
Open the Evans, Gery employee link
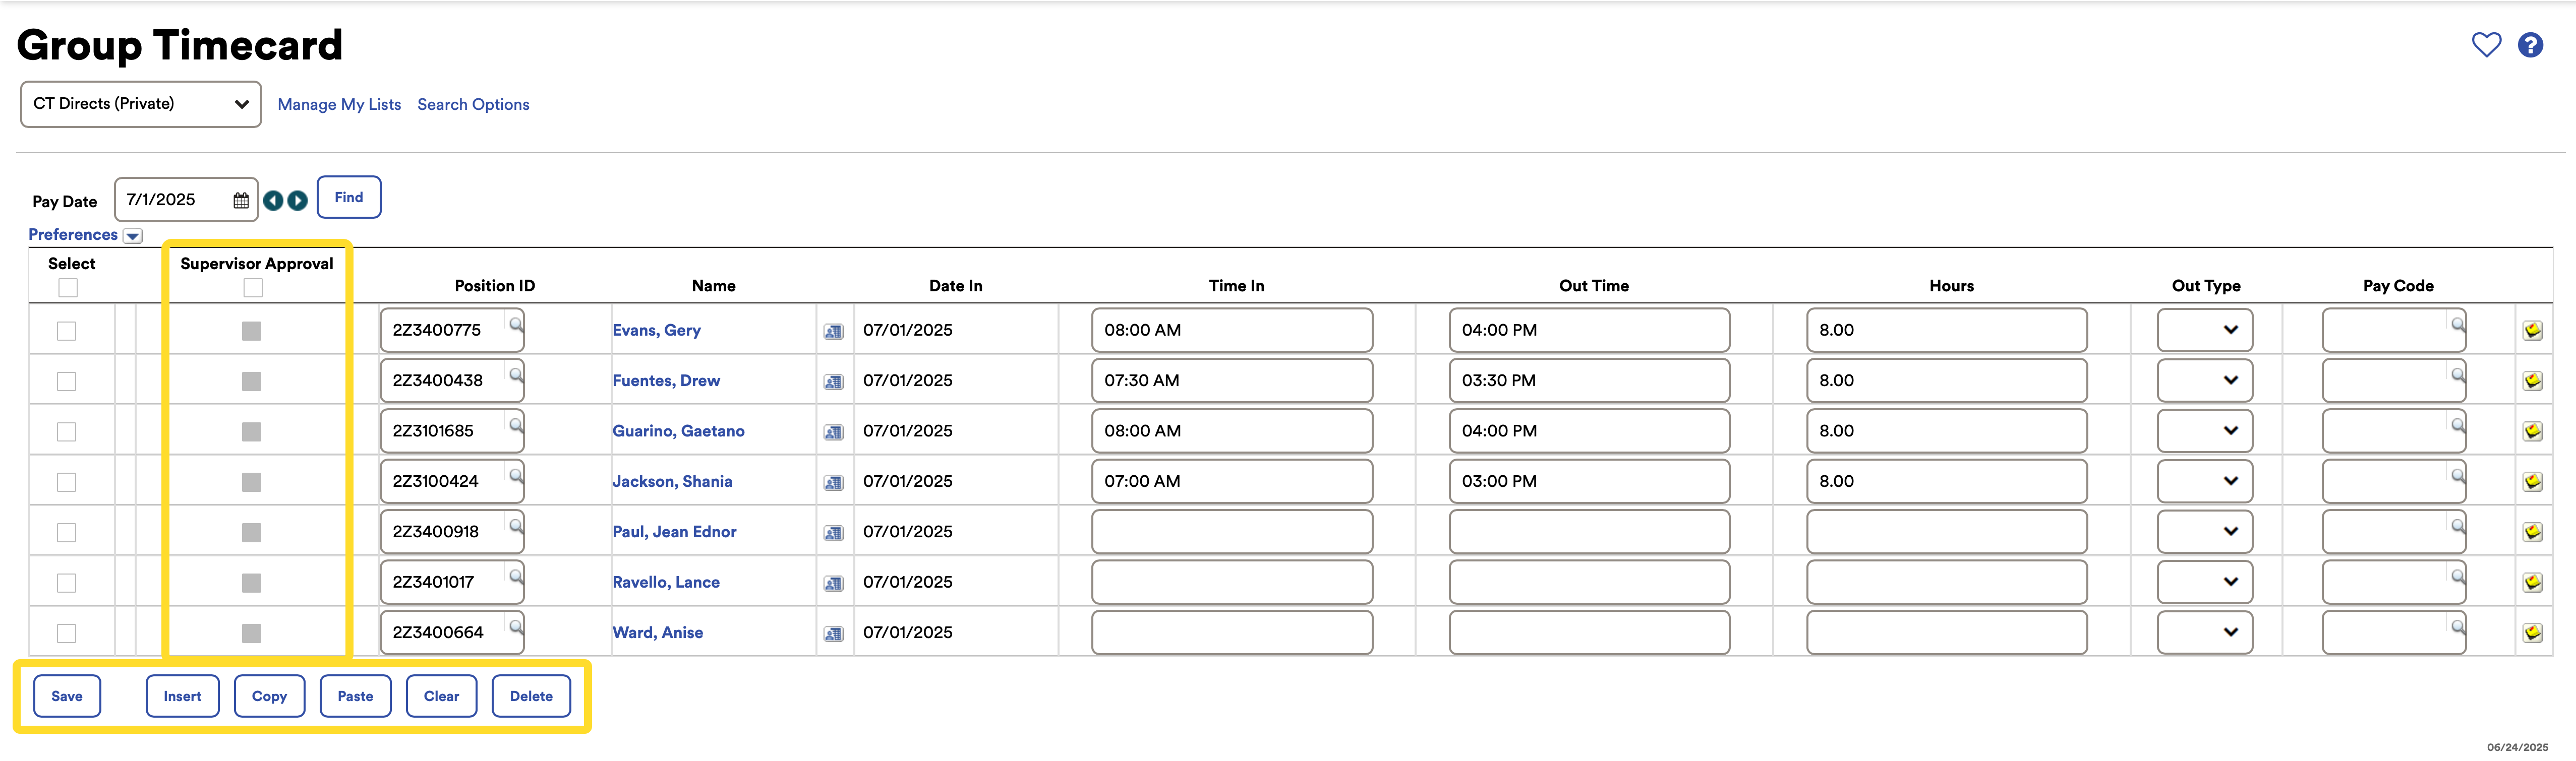click(x=656, y=331)
